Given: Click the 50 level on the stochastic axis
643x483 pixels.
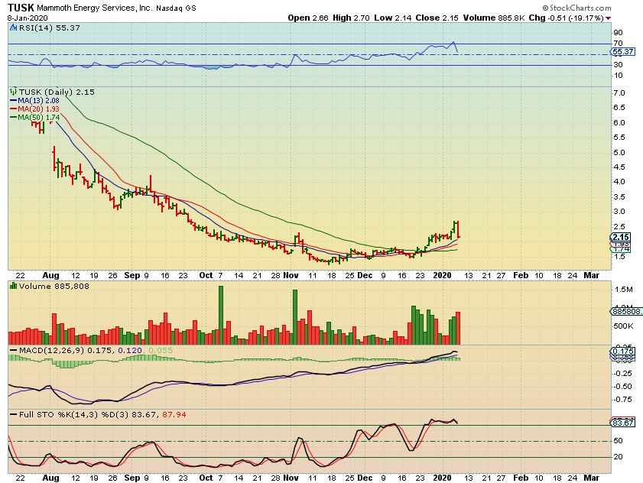Looking at the screenshot, I should [618, 441].
